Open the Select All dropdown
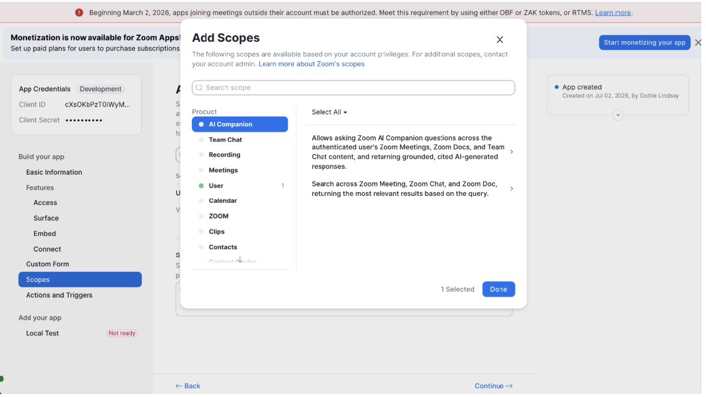The image size is (706, 397). (329, 112)
